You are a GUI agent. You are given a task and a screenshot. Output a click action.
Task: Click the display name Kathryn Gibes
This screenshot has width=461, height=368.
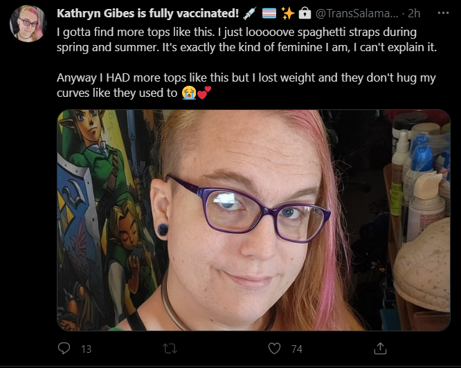96,14
